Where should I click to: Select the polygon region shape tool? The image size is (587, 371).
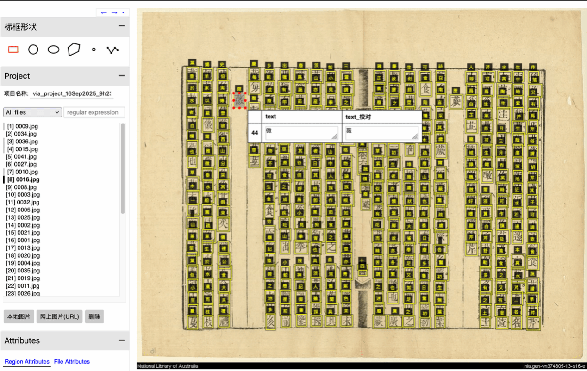pyautogui.click(x=74, y=49)
